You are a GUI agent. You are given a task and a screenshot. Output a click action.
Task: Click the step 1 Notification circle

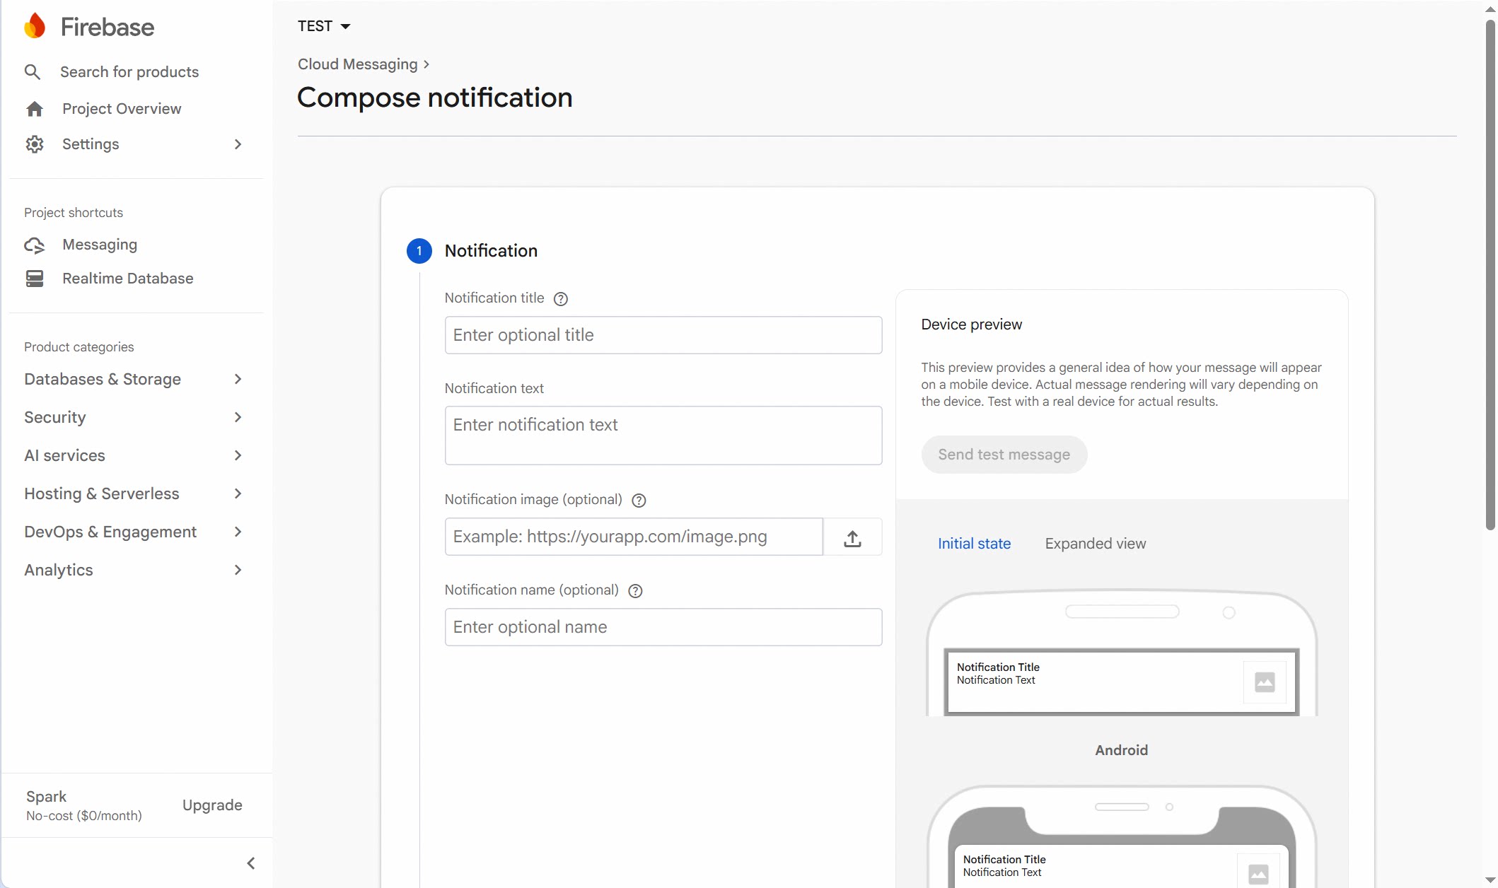click(419, 251)
